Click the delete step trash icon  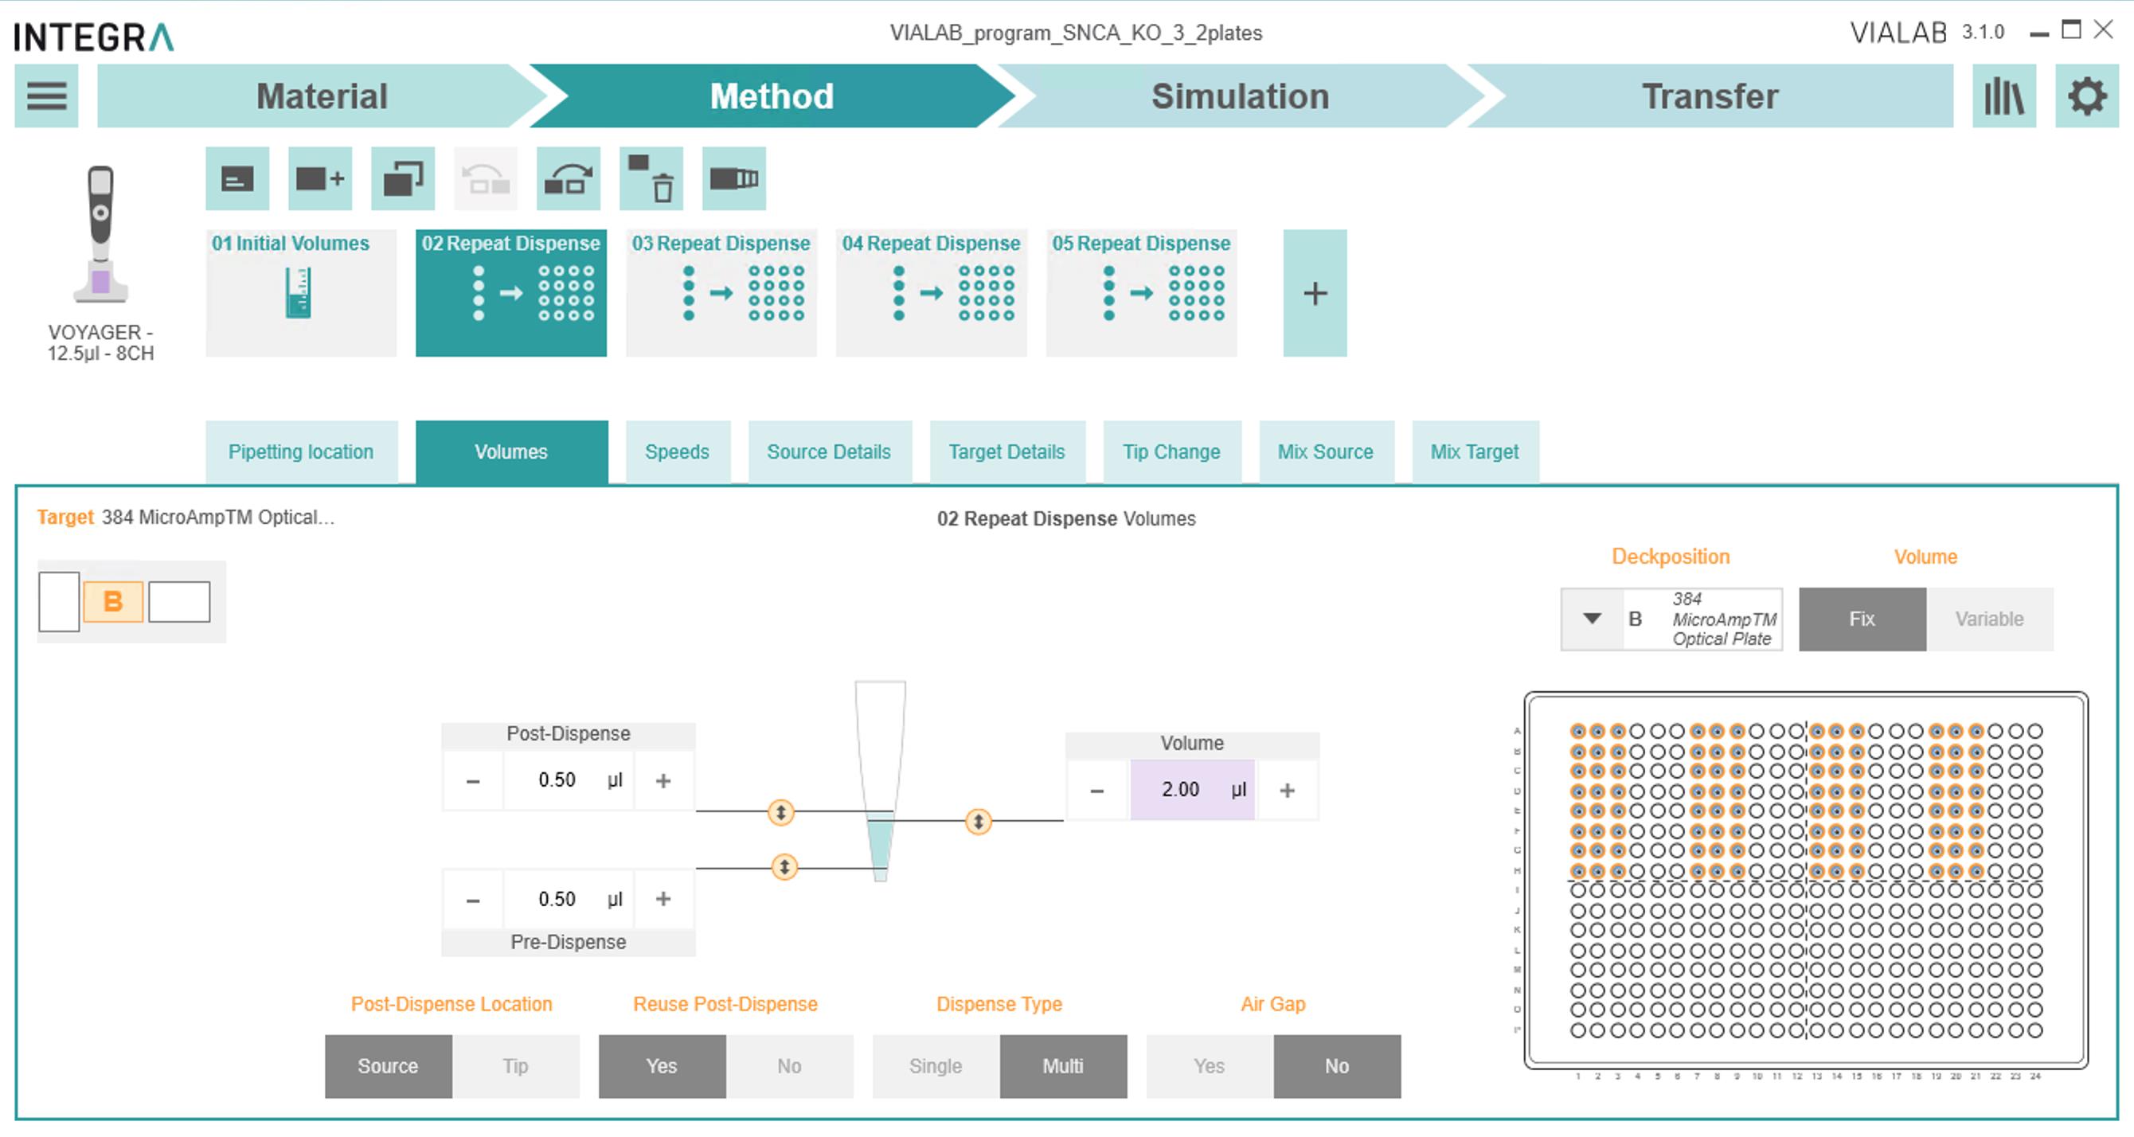pyautogui.click(x=651, y=179)
